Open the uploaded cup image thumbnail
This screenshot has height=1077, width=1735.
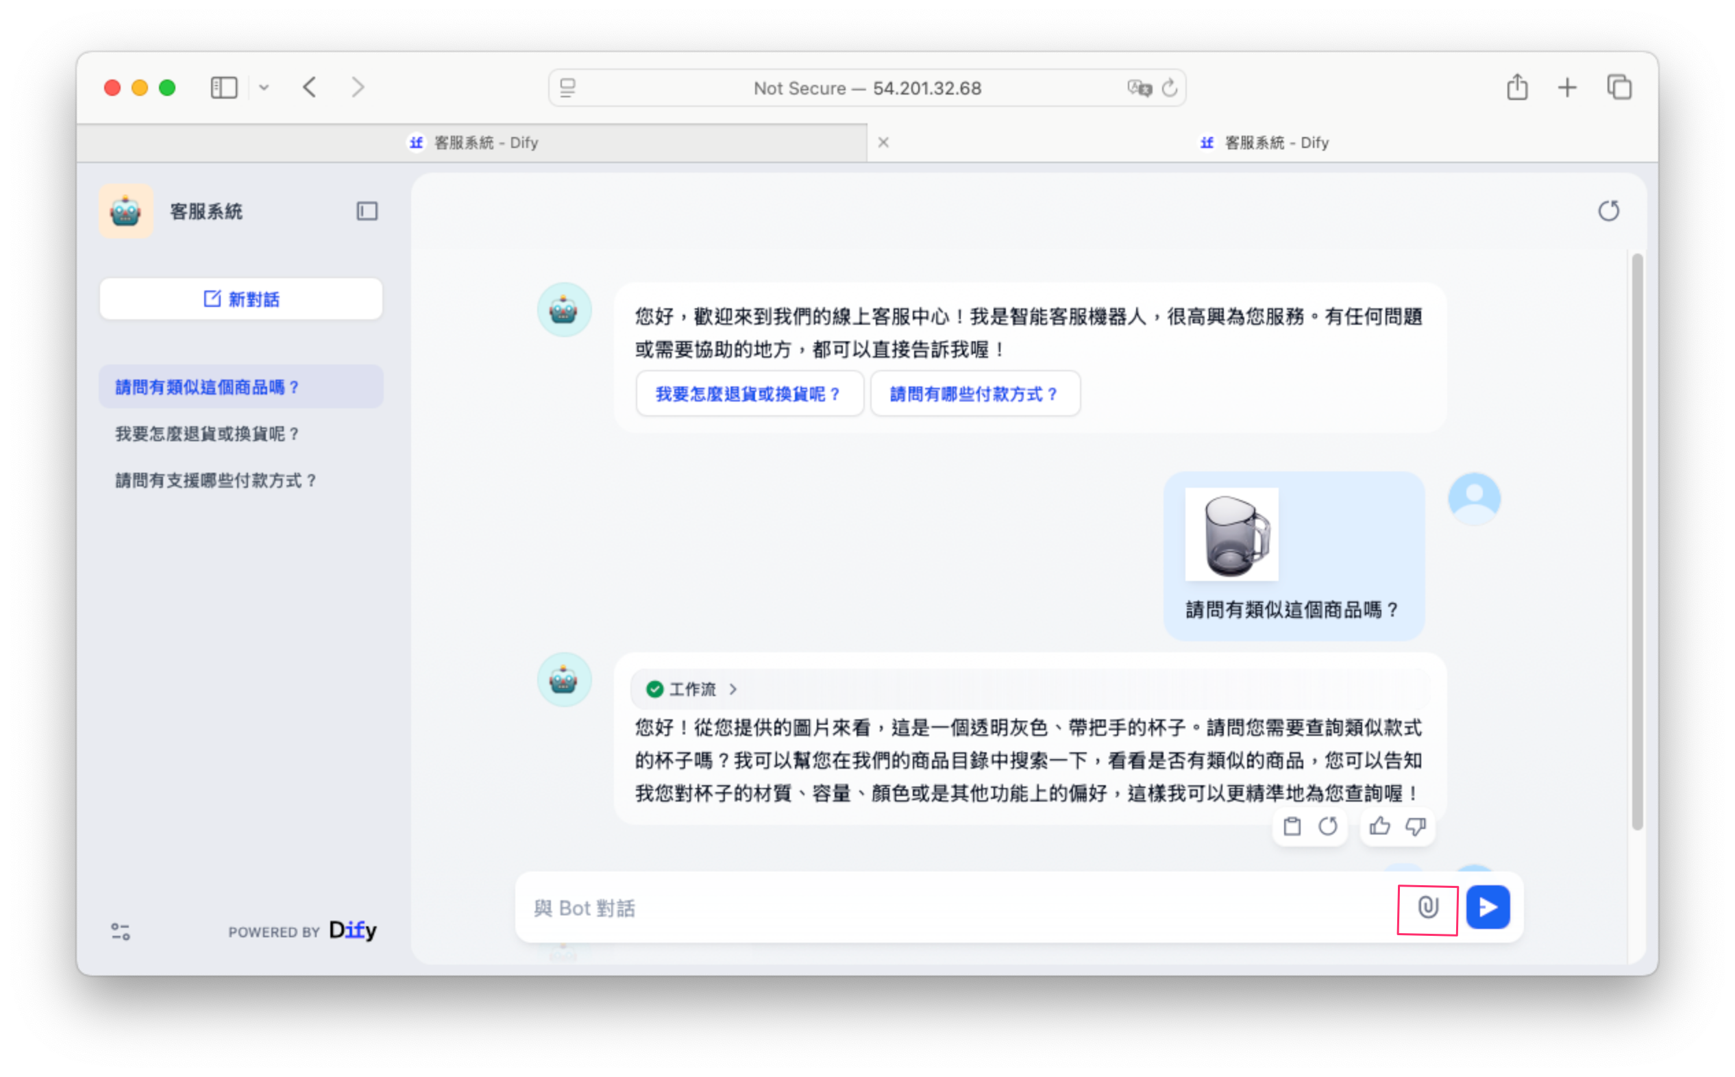(1231, 534)
